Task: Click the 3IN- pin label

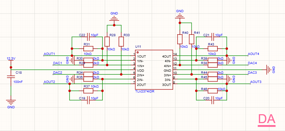Action: click(168, 80)
